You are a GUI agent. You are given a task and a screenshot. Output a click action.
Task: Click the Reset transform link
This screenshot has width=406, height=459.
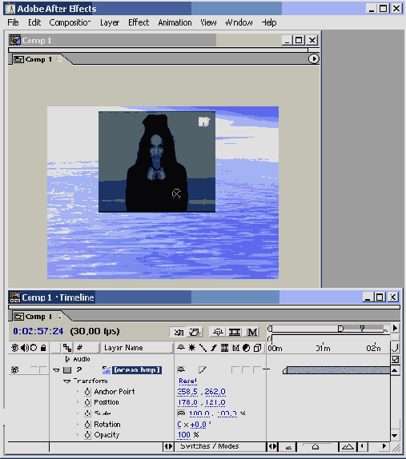[x=187, y=381]
